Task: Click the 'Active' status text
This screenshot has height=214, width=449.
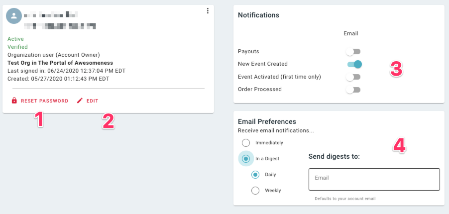Action: (15, 39)
